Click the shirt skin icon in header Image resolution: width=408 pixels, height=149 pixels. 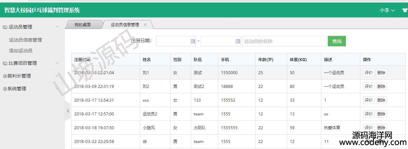405,10
